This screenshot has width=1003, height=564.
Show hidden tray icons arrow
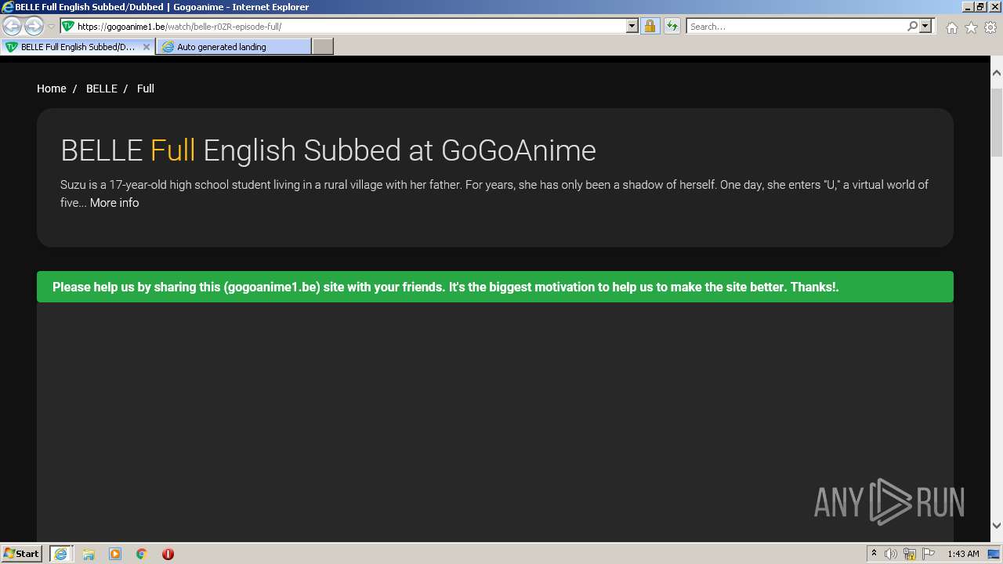point(874,554)
